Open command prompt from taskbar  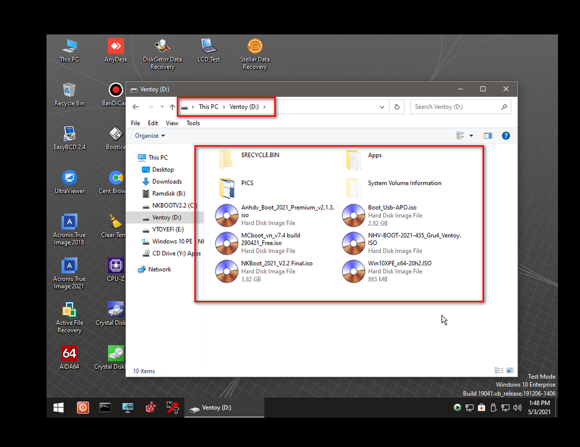(105, 407)
